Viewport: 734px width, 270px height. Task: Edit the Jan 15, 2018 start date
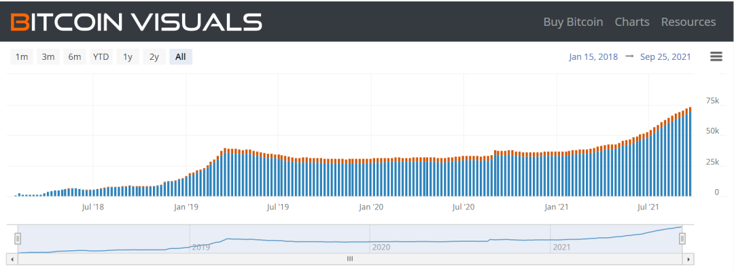(593, 56)
